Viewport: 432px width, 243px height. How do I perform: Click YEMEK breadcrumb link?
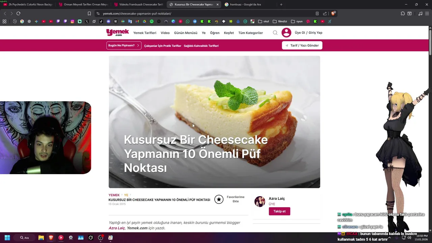(114, 195)
